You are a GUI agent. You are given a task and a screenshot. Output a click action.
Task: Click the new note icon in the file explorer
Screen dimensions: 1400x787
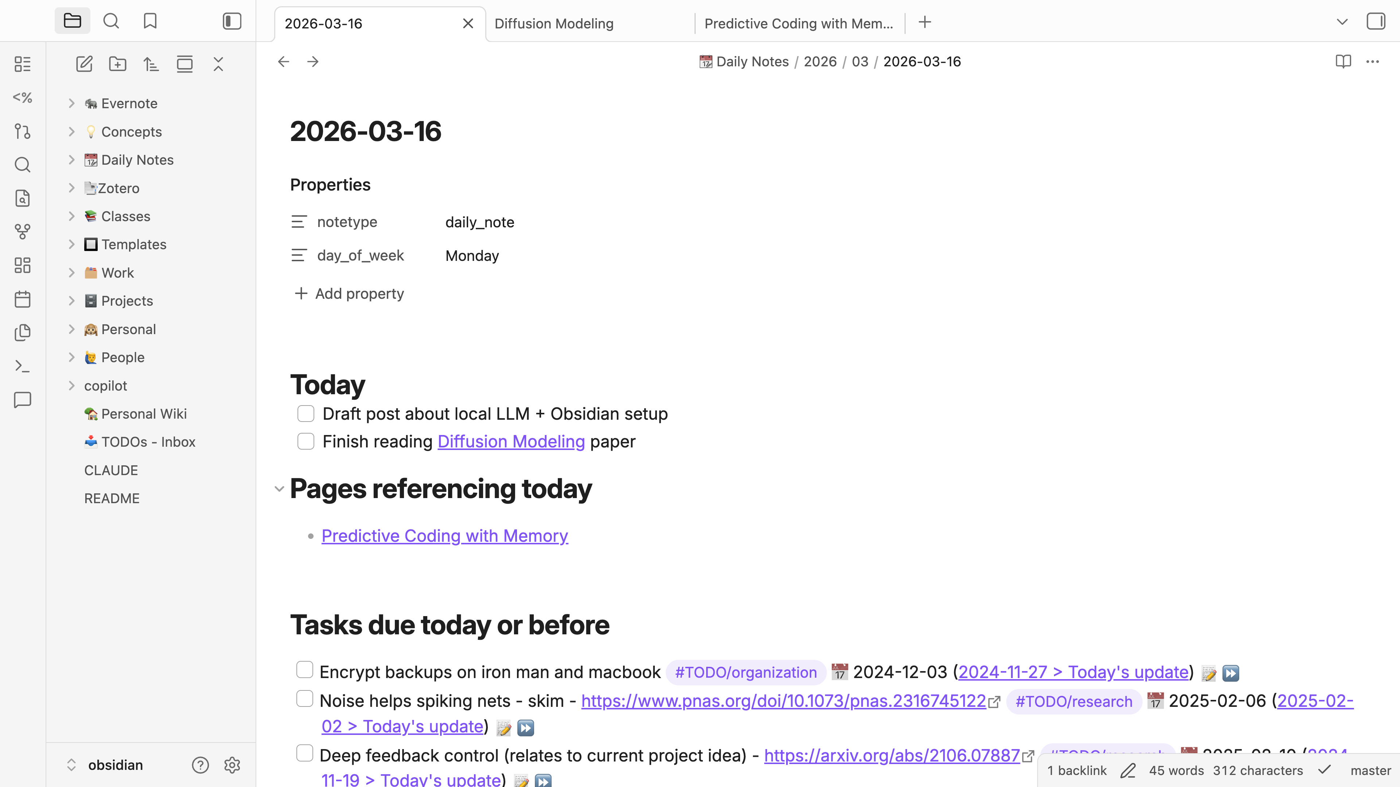(x=84, y=64)
